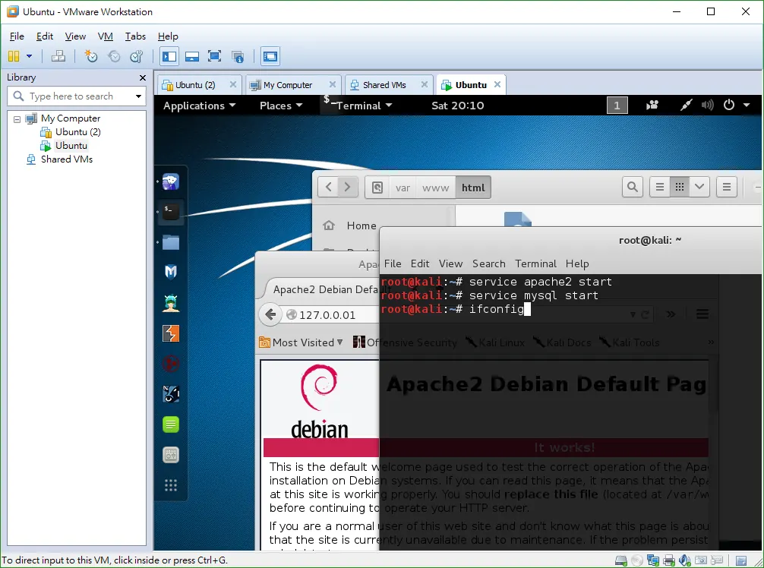Viewport: 764px width, 568px height.
Task: Click the file manager search icon
Action: tap(633, 187)
